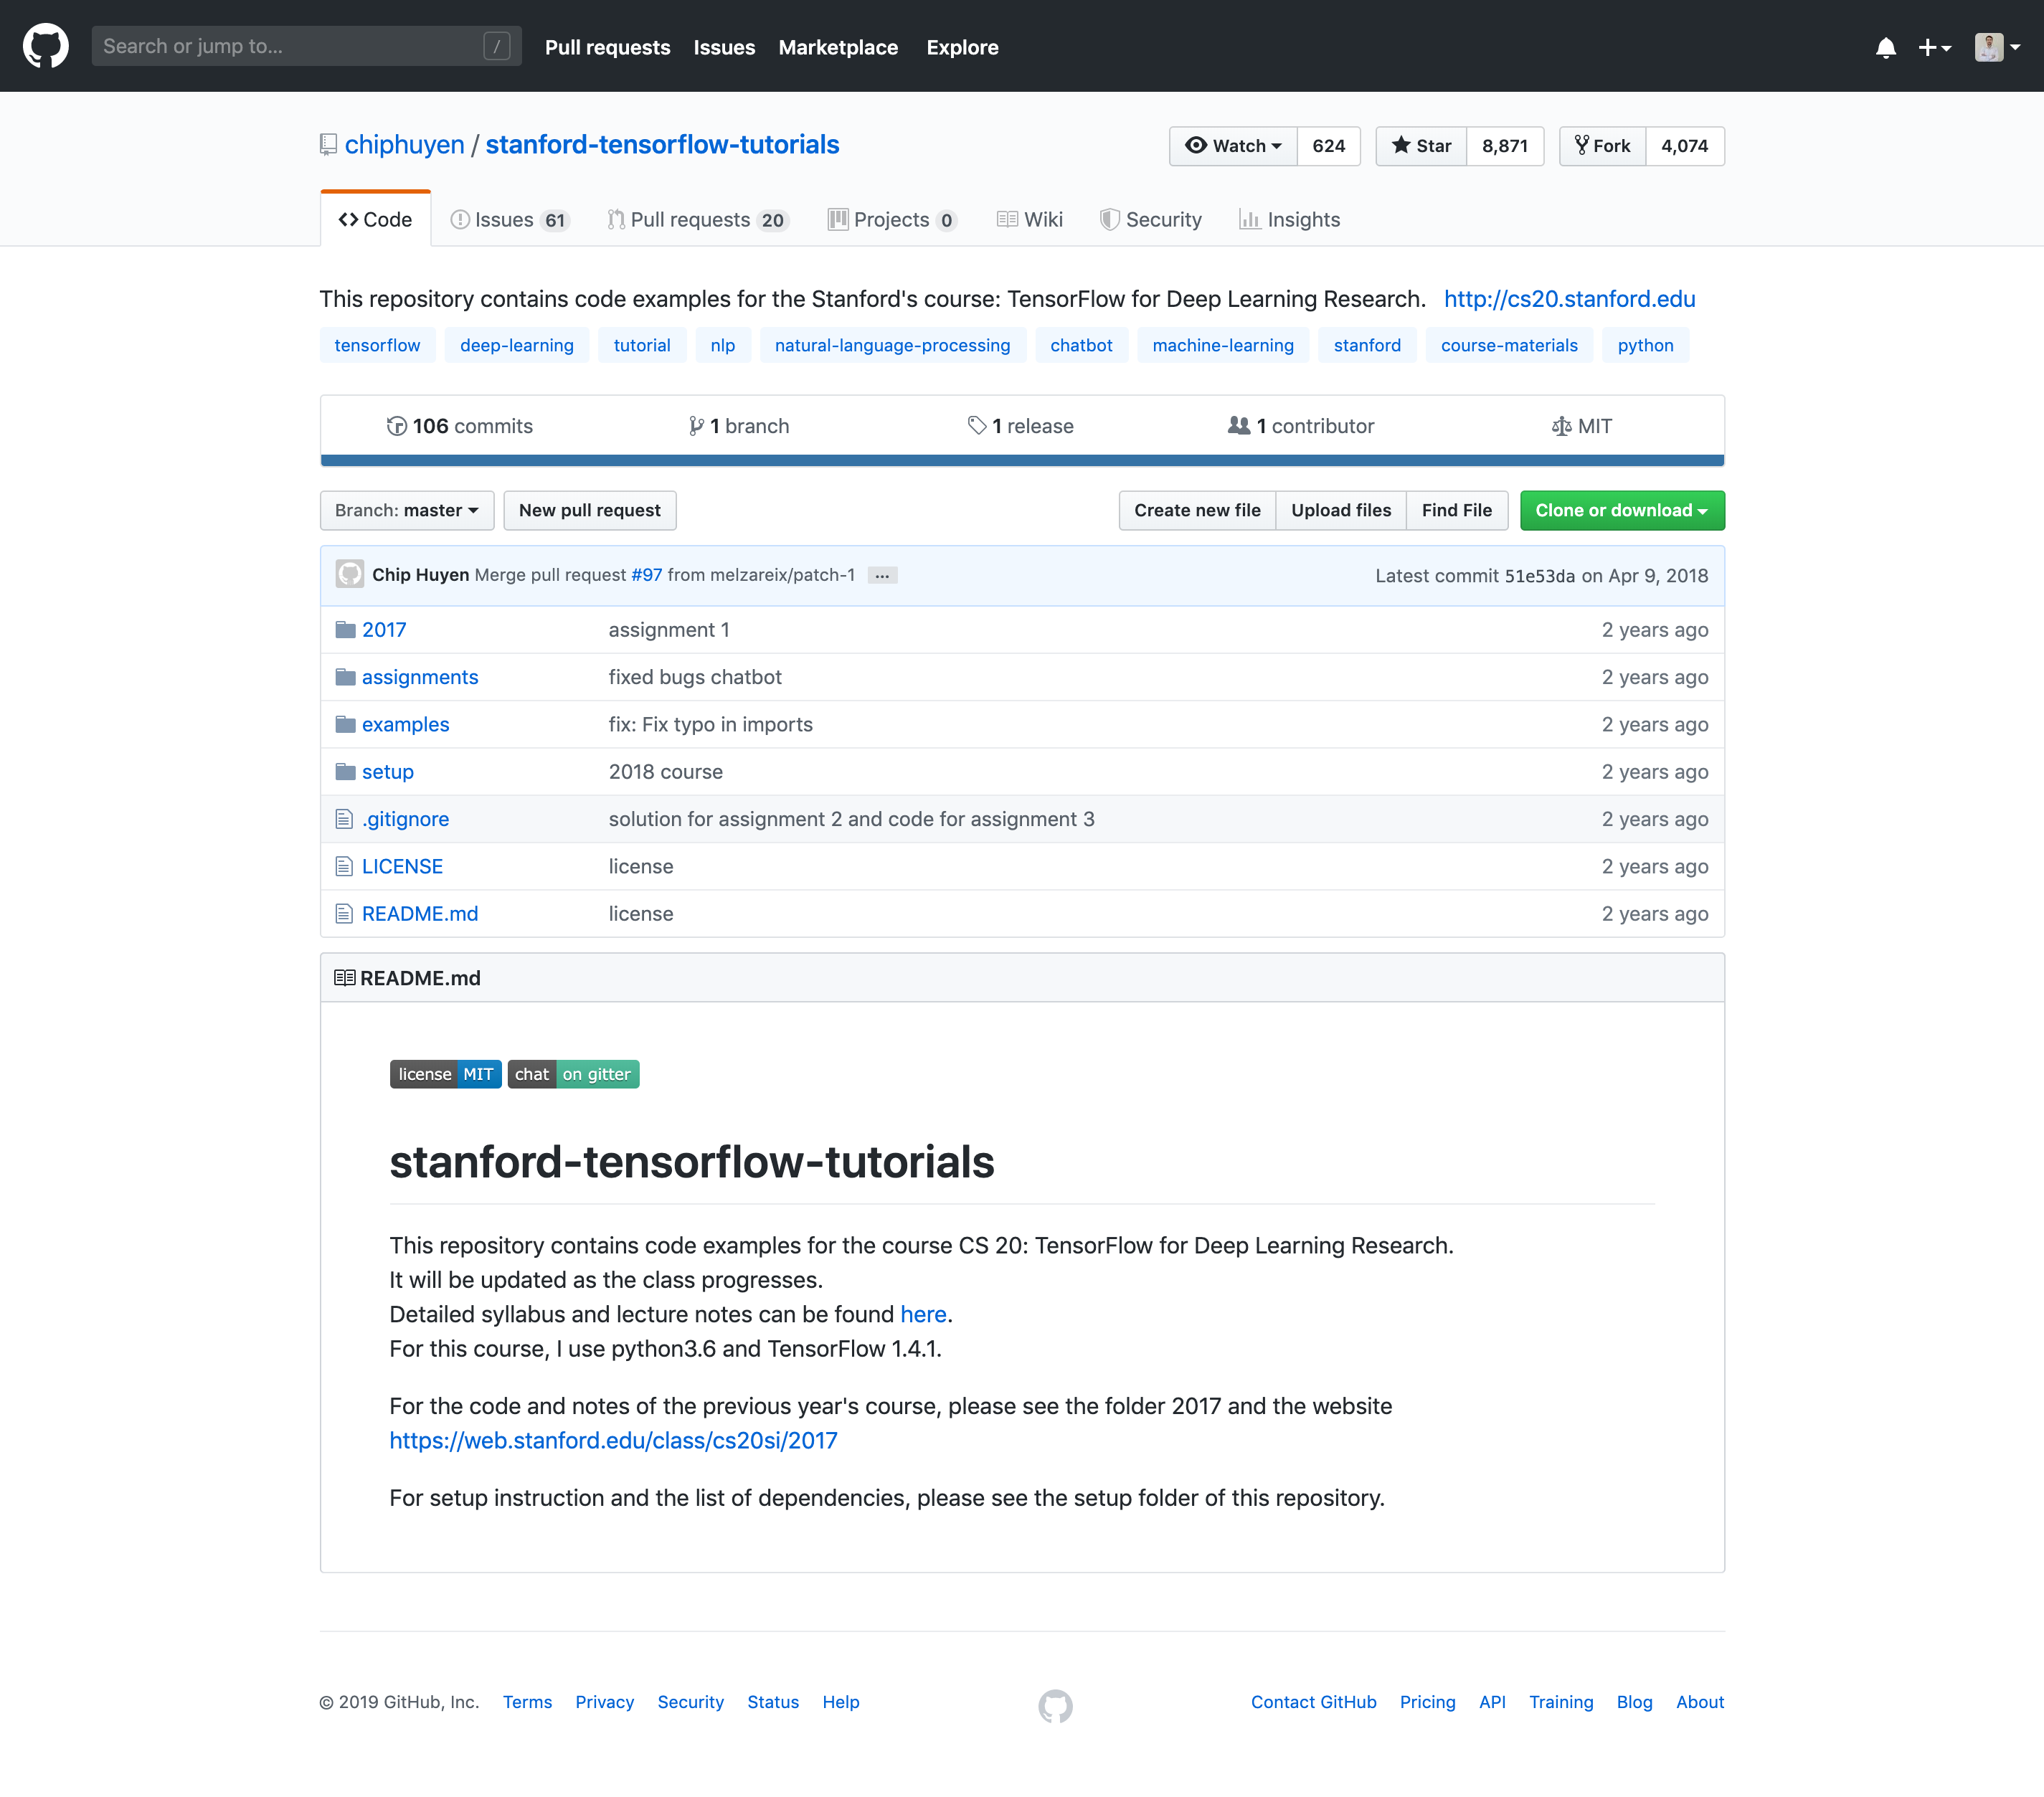Open the Watch dropdown
Image resolution: width=2044 pixels, height=1797 pixels.
tap(1233, 146)
